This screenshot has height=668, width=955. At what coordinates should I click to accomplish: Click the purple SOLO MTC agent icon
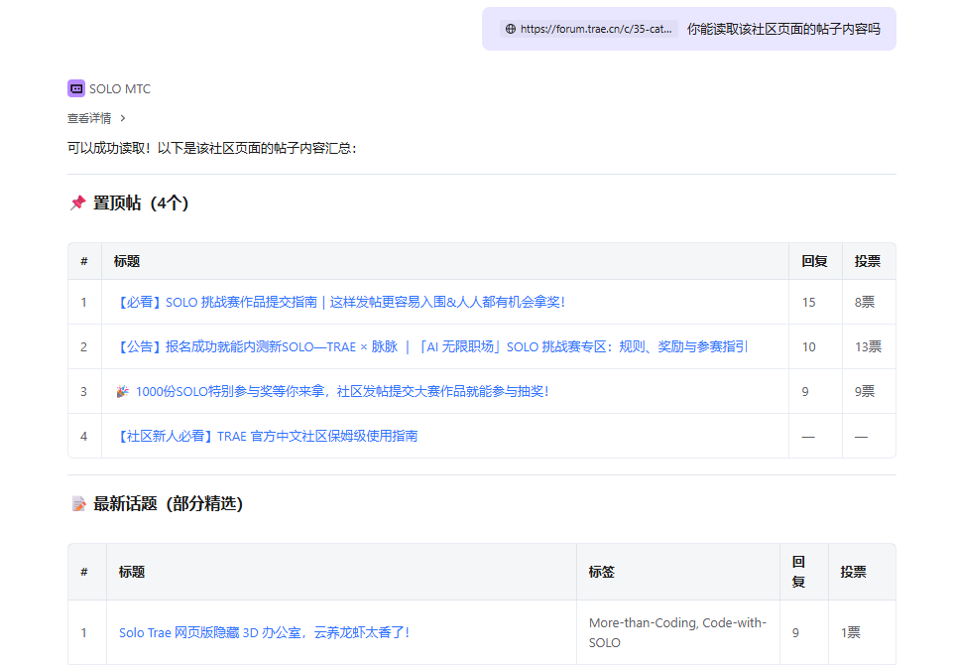[x=76, y=88]
